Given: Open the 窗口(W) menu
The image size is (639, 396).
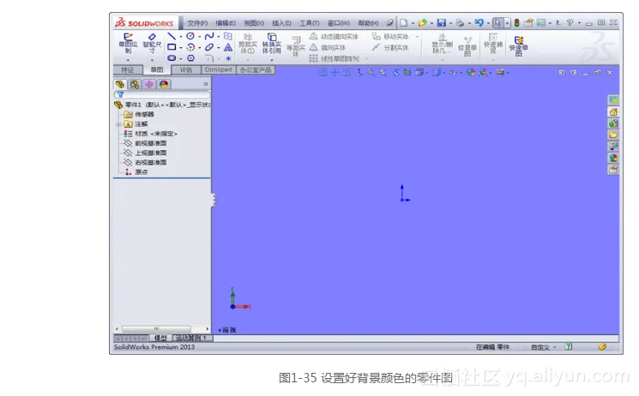Looking at the screenshot, I should (338, 23).
